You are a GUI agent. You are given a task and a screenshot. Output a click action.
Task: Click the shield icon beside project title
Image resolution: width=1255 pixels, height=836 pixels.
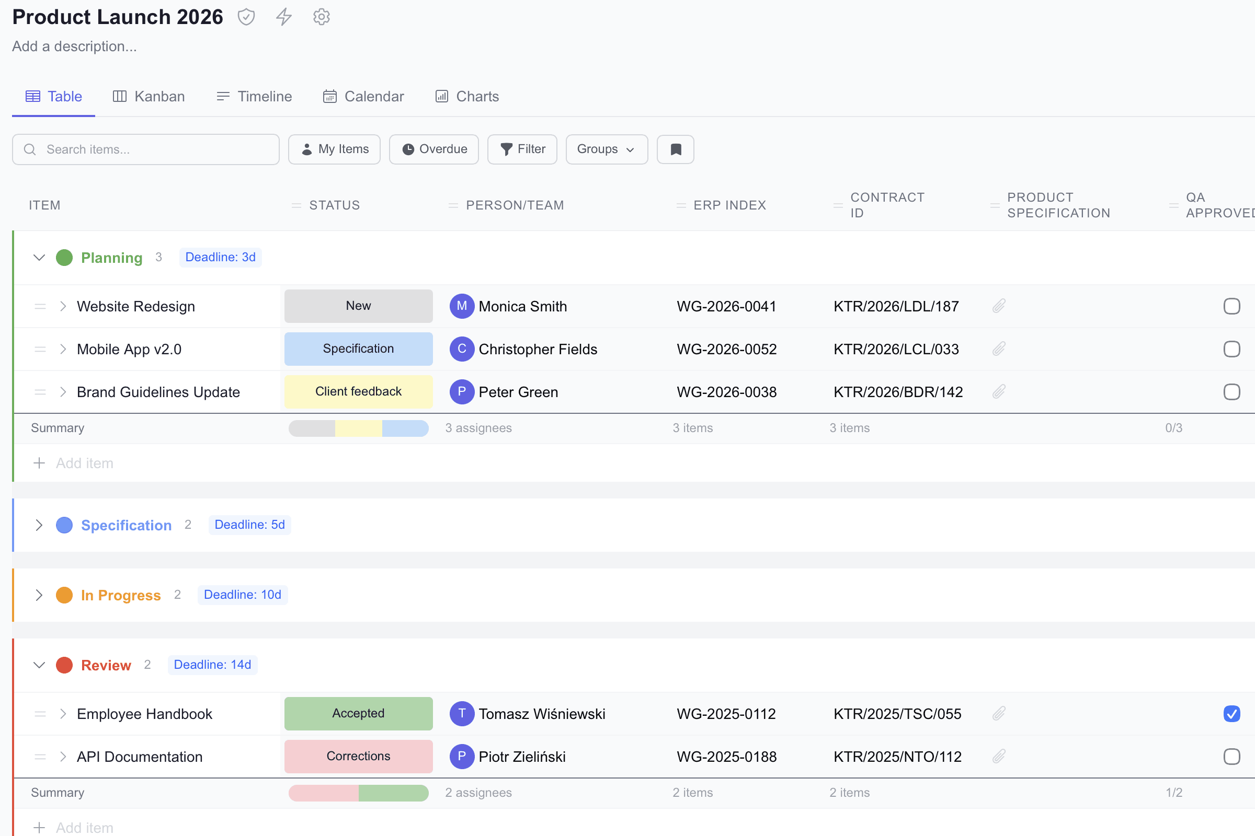tap(246, 17)
